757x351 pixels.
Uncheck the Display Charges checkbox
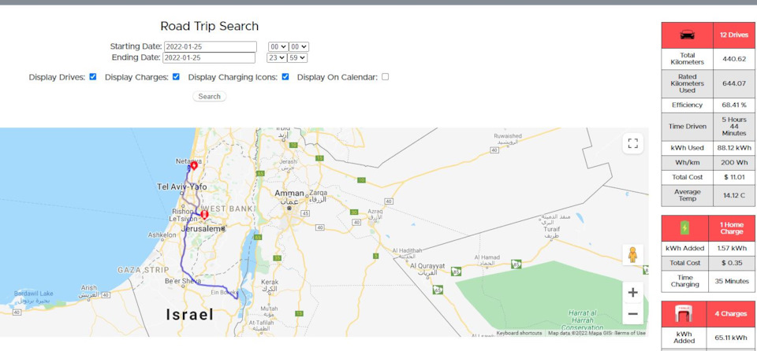[x=176, y=77]
